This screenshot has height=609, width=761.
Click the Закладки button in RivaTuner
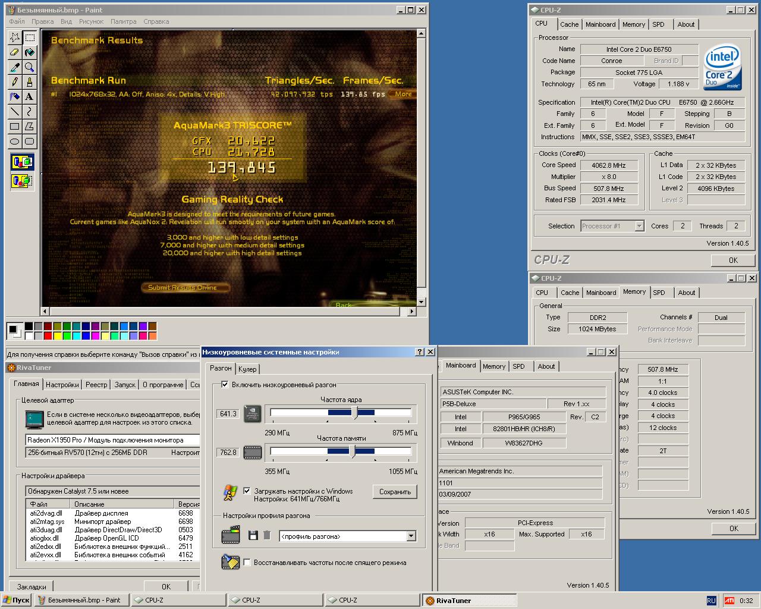tap(31, 586)
